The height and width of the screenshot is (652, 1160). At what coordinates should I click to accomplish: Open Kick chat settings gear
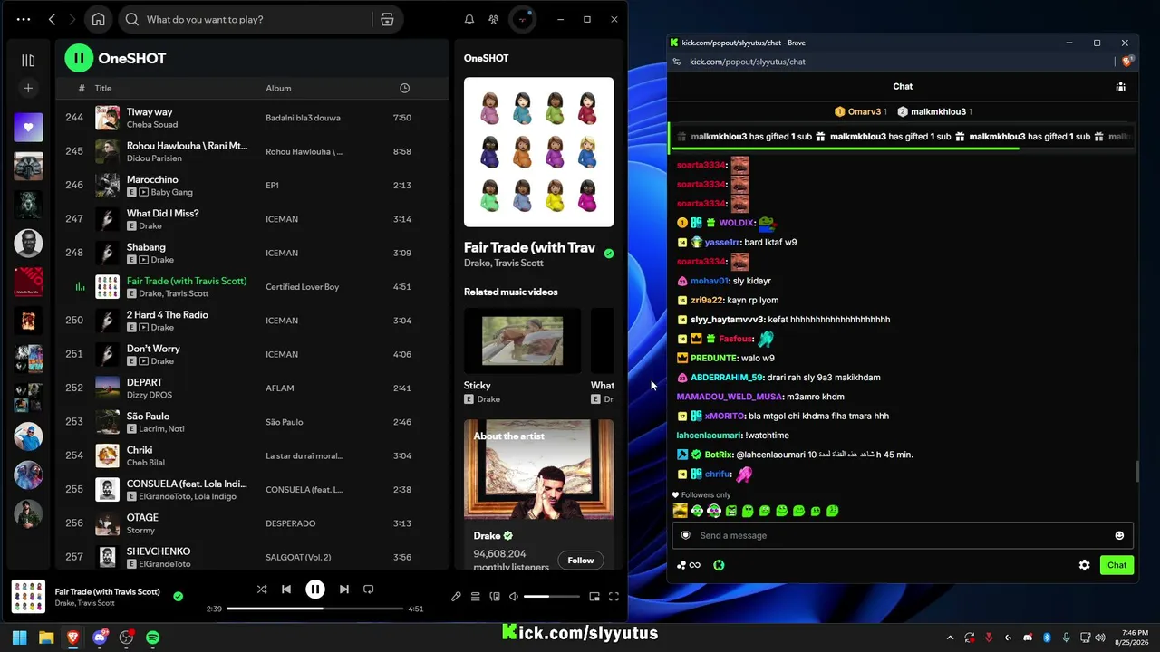(x=1084, y=565)
